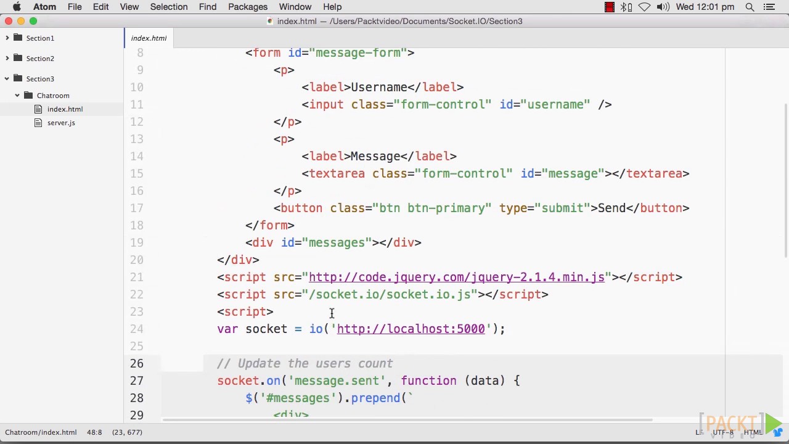Select Section3 label in project tree

click(40, 79)
